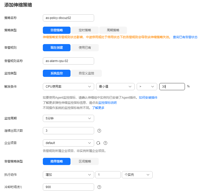Open the > comparison operator dropdown
The width and height of the screenshot is (208, 195).
[x=147, y=87]
